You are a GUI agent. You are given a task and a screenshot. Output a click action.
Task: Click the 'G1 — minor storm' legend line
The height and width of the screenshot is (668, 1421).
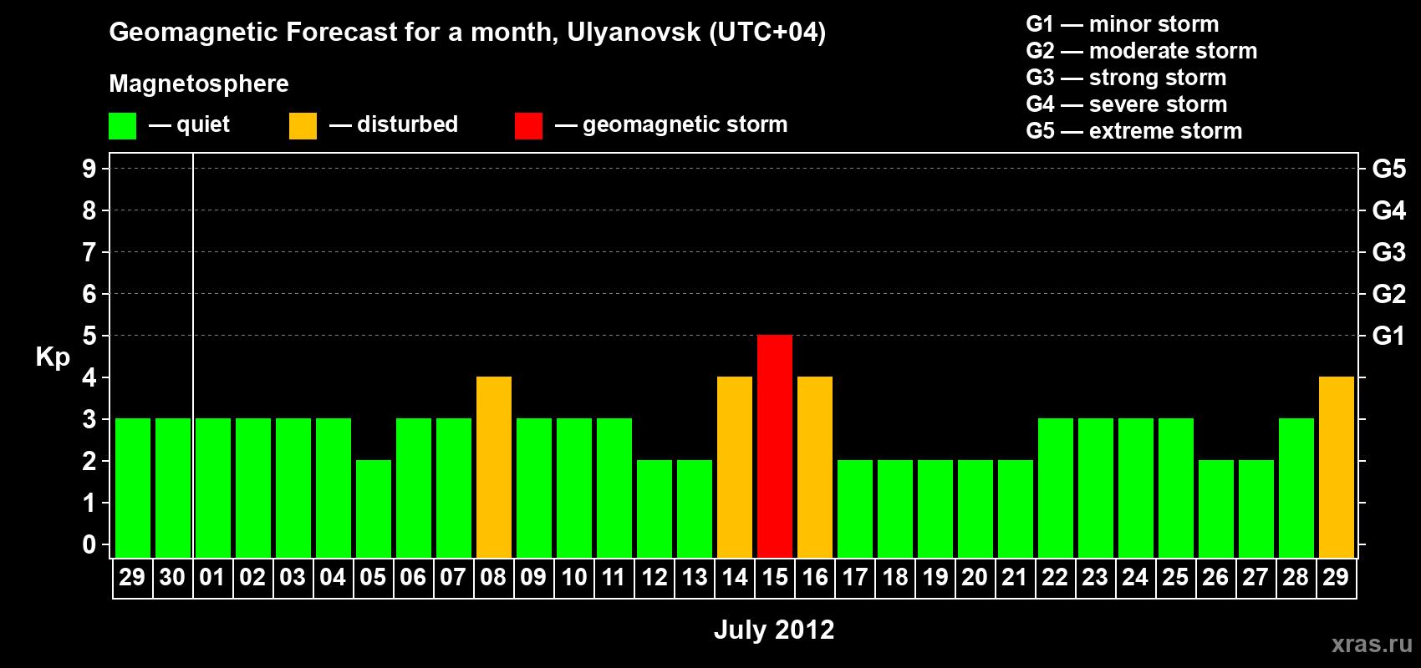(1123, 24)
